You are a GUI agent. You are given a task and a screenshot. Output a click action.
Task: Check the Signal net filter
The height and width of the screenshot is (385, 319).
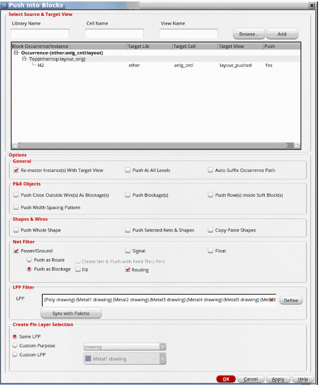tap(128, 251)
